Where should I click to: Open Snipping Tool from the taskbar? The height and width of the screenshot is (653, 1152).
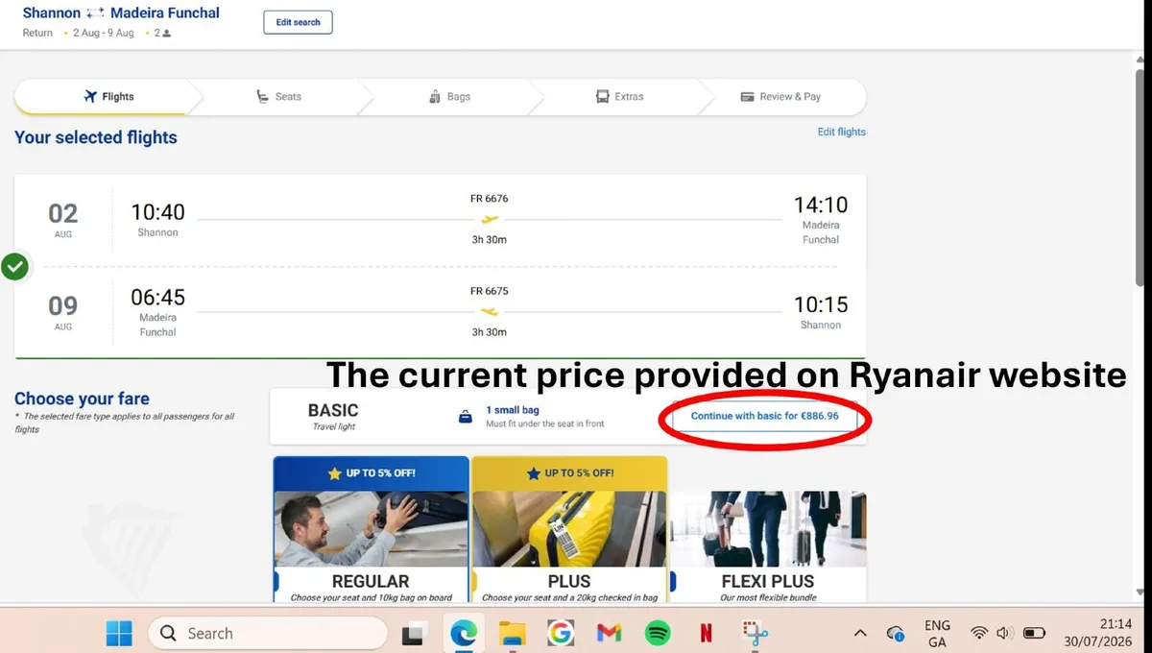coord(755,633)
